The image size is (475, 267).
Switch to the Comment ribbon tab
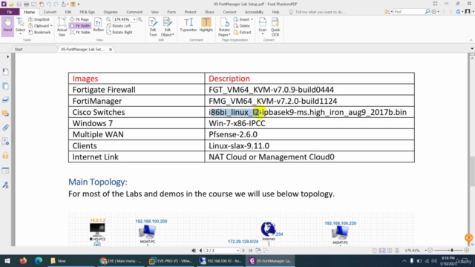click(x=134, y=12)
